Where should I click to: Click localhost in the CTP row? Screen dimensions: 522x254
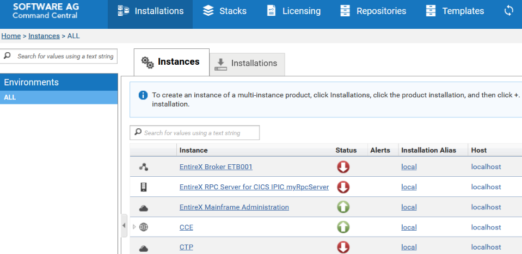coord(486,247)
